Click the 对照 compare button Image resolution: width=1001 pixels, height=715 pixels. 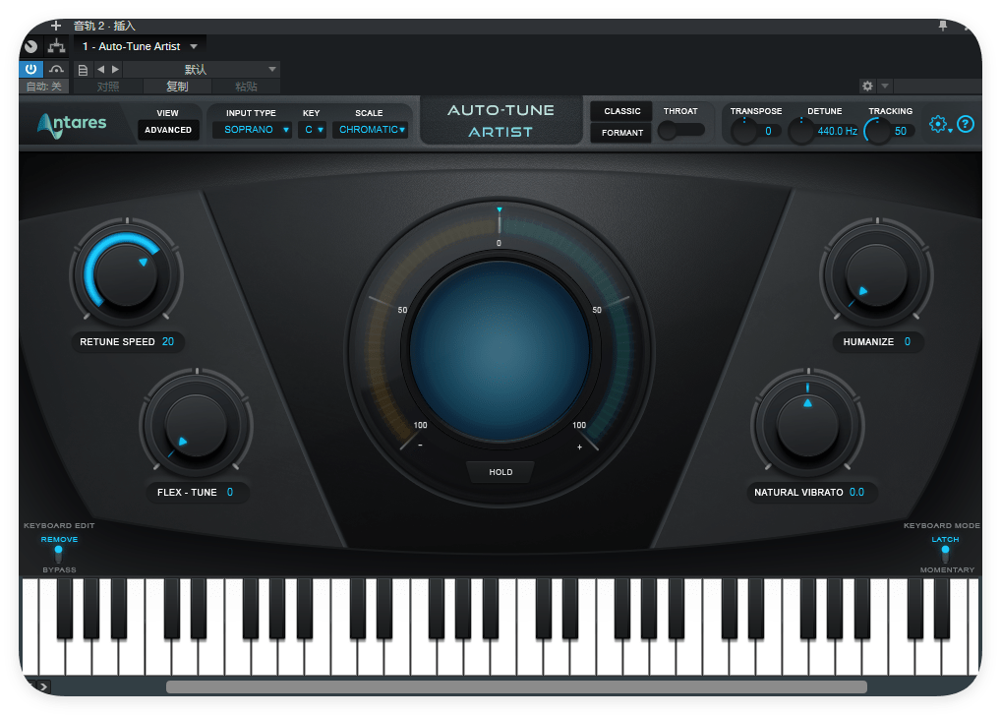coord(108,87)
